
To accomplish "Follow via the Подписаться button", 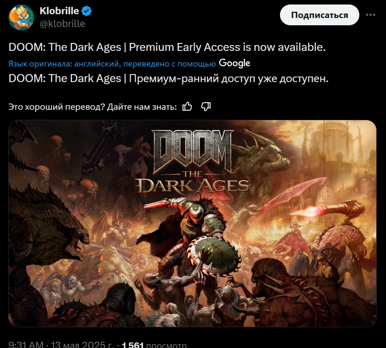I will click(319, 15).
